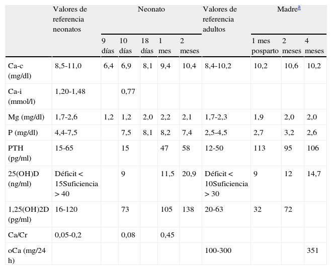Select the 0,45 Ca/Cr value cell
The height and width of the screenshot is (270, 332).
click(167, 235)
